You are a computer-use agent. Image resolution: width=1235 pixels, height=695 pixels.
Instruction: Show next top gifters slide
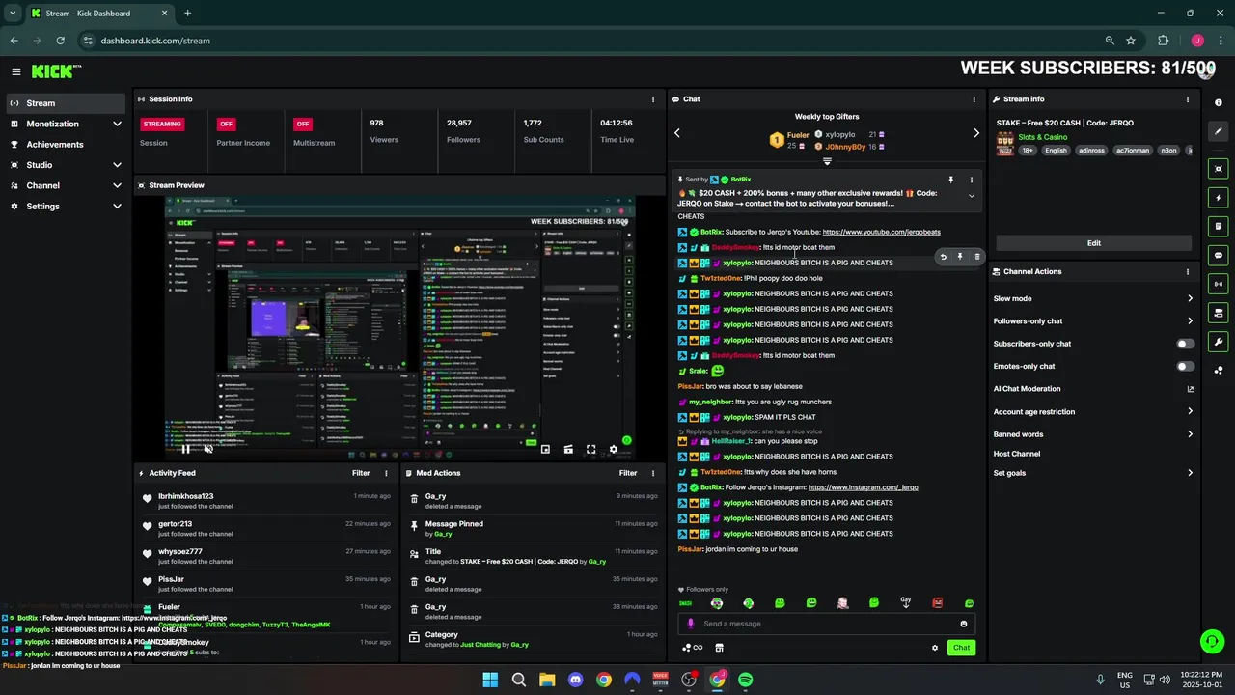tap(975, 133)
